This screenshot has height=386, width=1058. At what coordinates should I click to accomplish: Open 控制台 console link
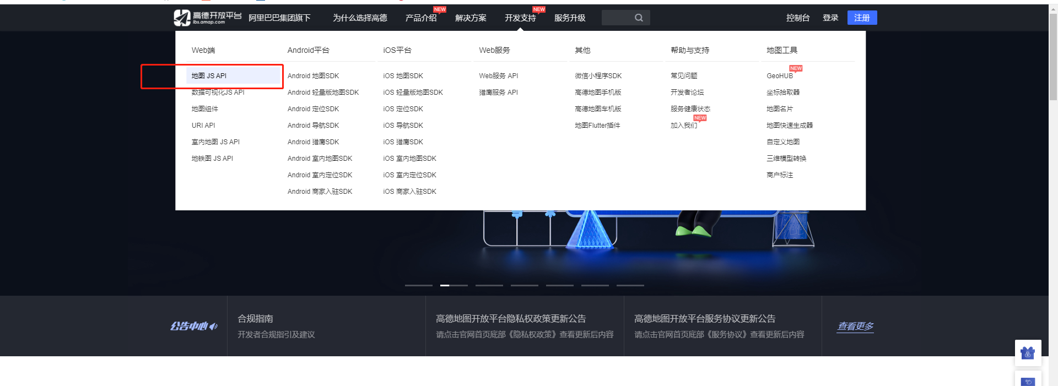tap(798, 18)
